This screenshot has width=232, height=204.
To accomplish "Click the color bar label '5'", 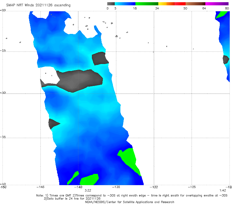I will (x=115, y=8).
